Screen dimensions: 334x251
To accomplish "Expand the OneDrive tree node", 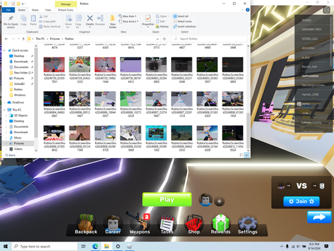I will pyautogui.click(x=5, y=102).
